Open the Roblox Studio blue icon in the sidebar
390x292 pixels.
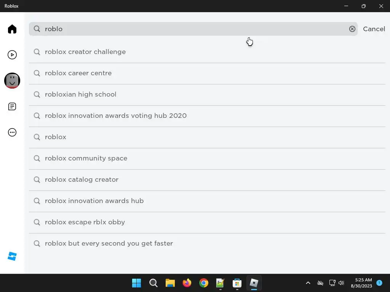12,256
